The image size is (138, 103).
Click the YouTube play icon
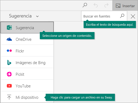(9, 86)
